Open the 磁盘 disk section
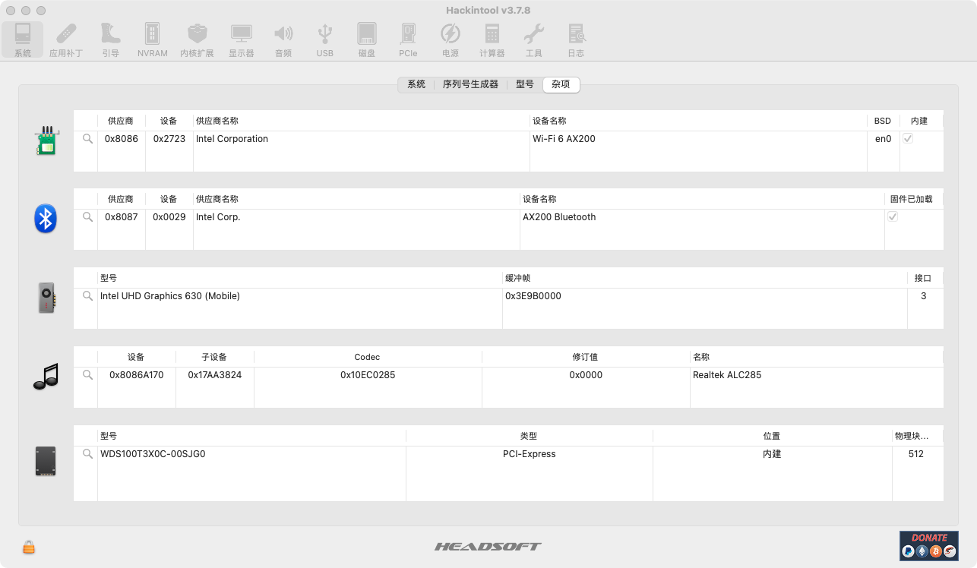 (x=367, y=39)
